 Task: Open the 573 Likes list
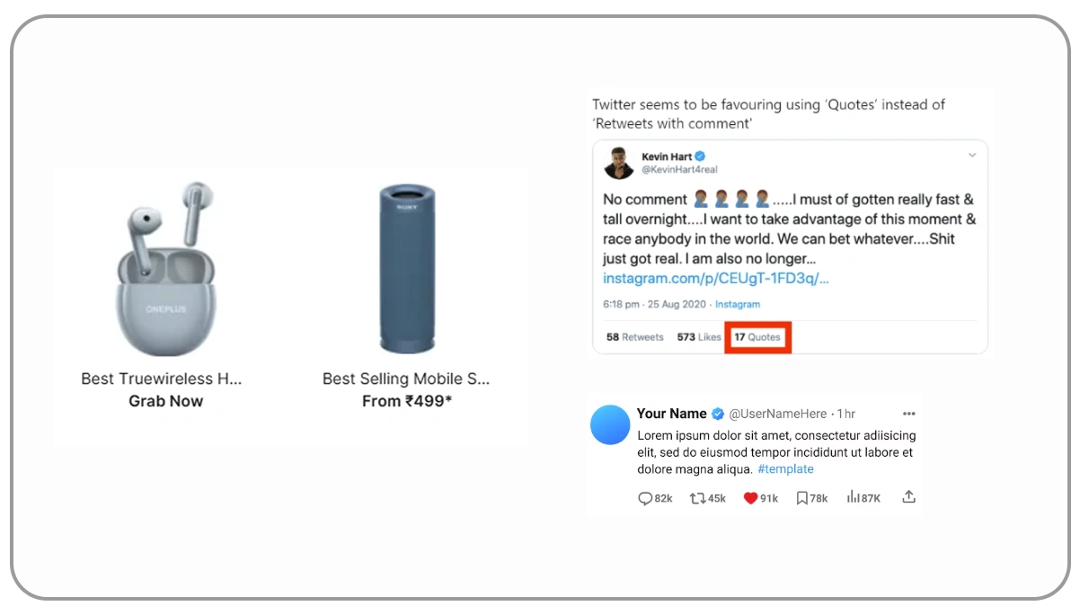coord(698,336)
